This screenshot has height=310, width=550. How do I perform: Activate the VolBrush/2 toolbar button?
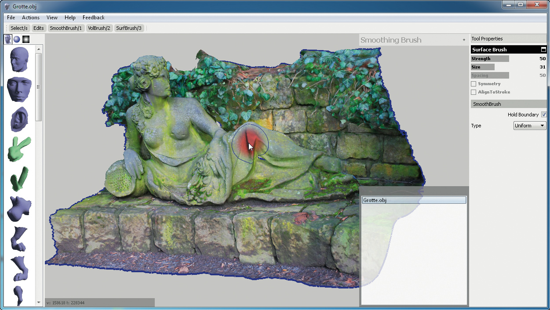tap(99, 28)
